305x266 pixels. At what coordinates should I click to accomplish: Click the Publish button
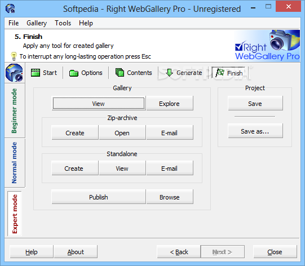(99, 197)
